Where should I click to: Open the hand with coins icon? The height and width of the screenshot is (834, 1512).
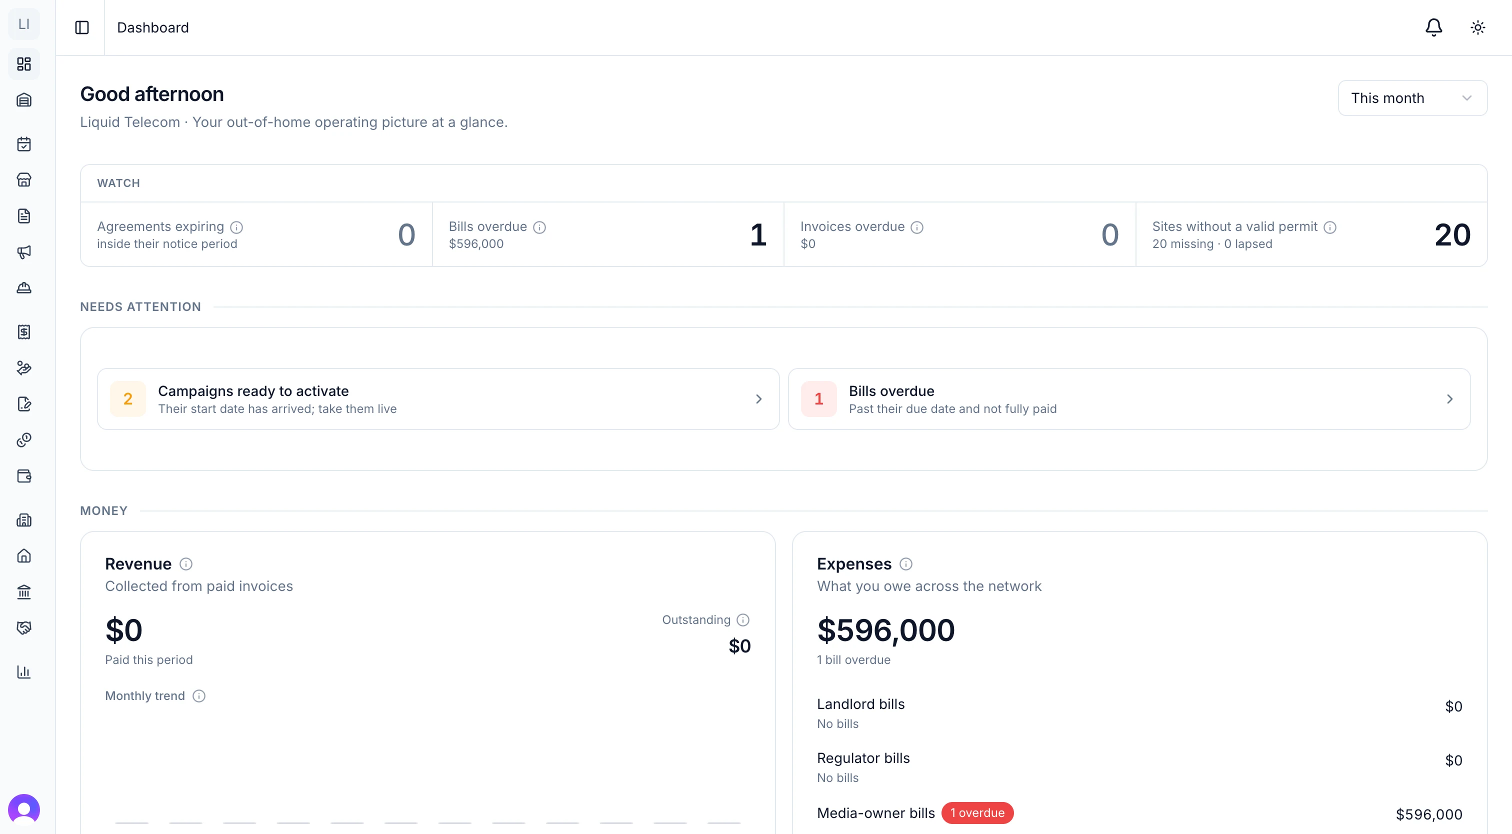click(24, 368)
